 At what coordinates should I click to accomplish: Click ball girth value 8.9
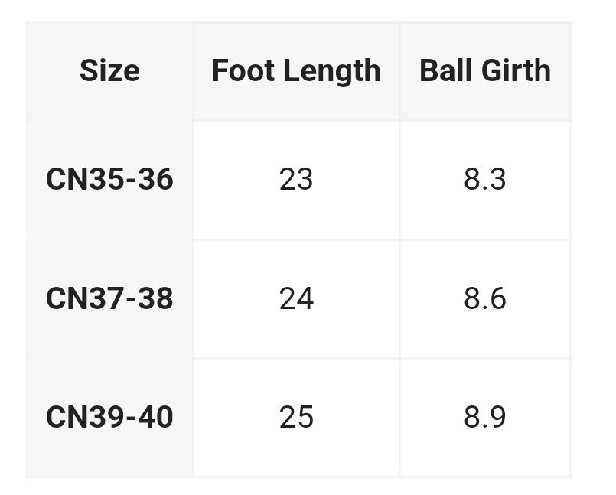tap(485, 417)
